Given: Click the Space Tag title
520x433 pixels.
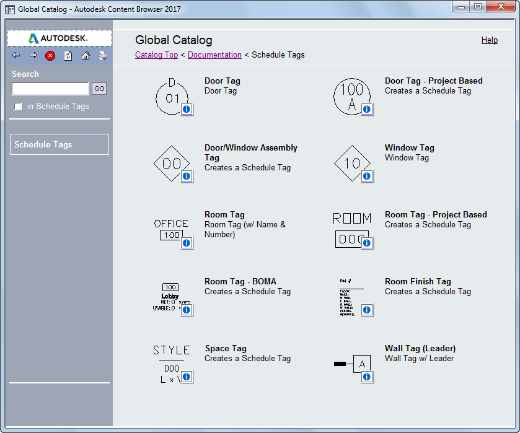Looking at the screenshot, I should coord(226,349).
